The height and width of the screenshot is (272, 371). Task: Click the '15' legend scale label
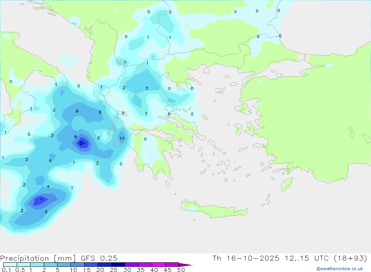coord(86,270)
